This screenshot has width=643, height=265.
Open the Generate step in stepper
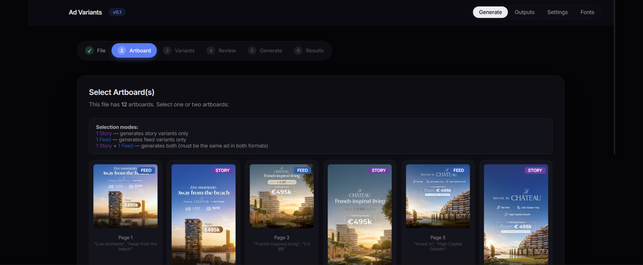(x=265, y=50)
